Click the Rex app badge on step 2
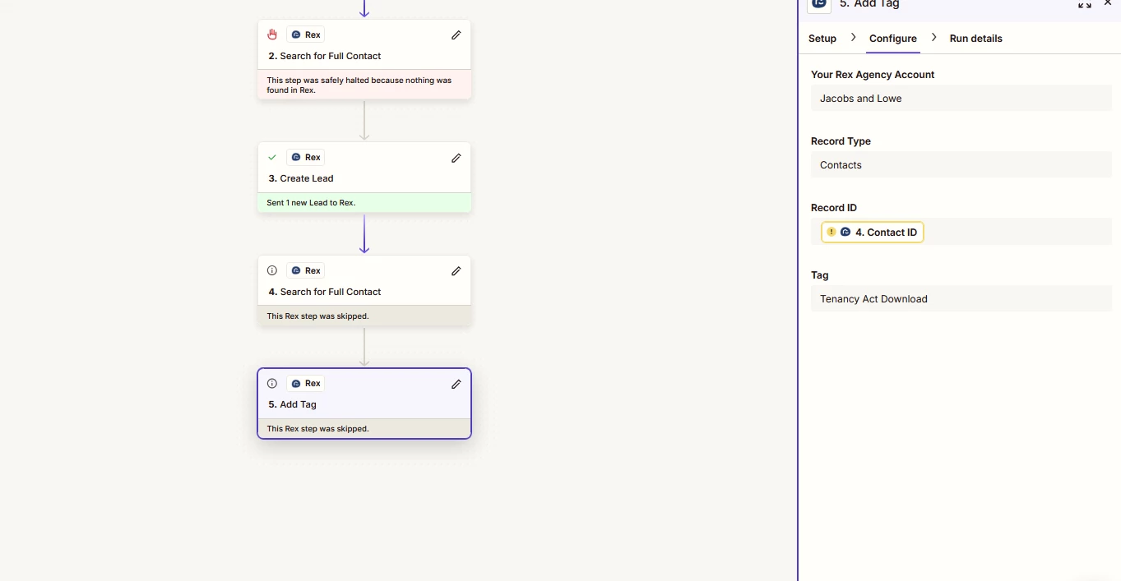Viewport: 1121px width, 581px height. [305, 35]
